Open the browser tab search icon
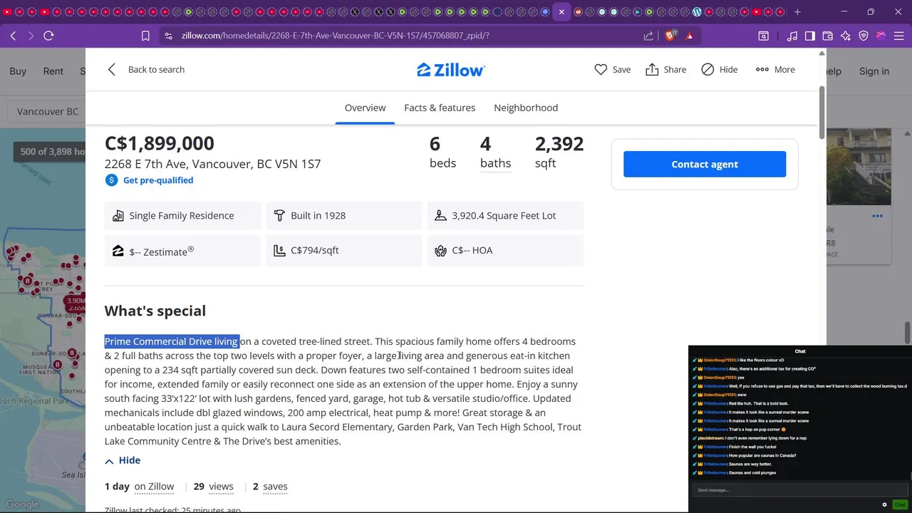 [x=763, y=36]
